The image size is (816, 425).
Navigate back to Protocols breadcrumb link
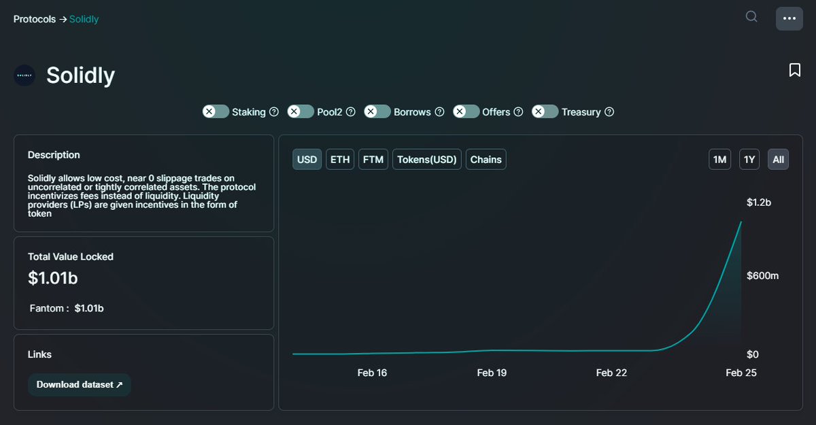tap(34, 19)
